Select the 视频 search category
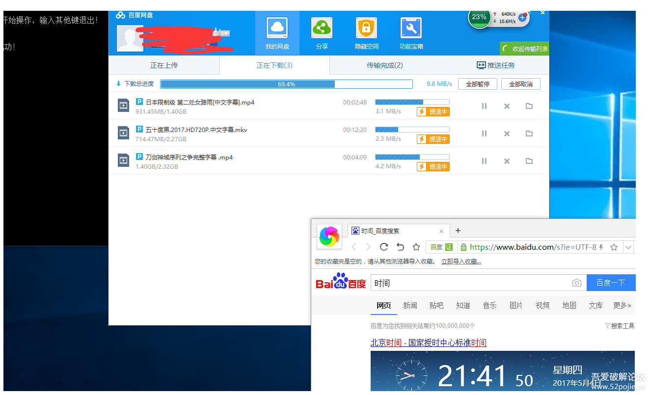The width and height of the screenshot is (650, 395). coord(542,305)
